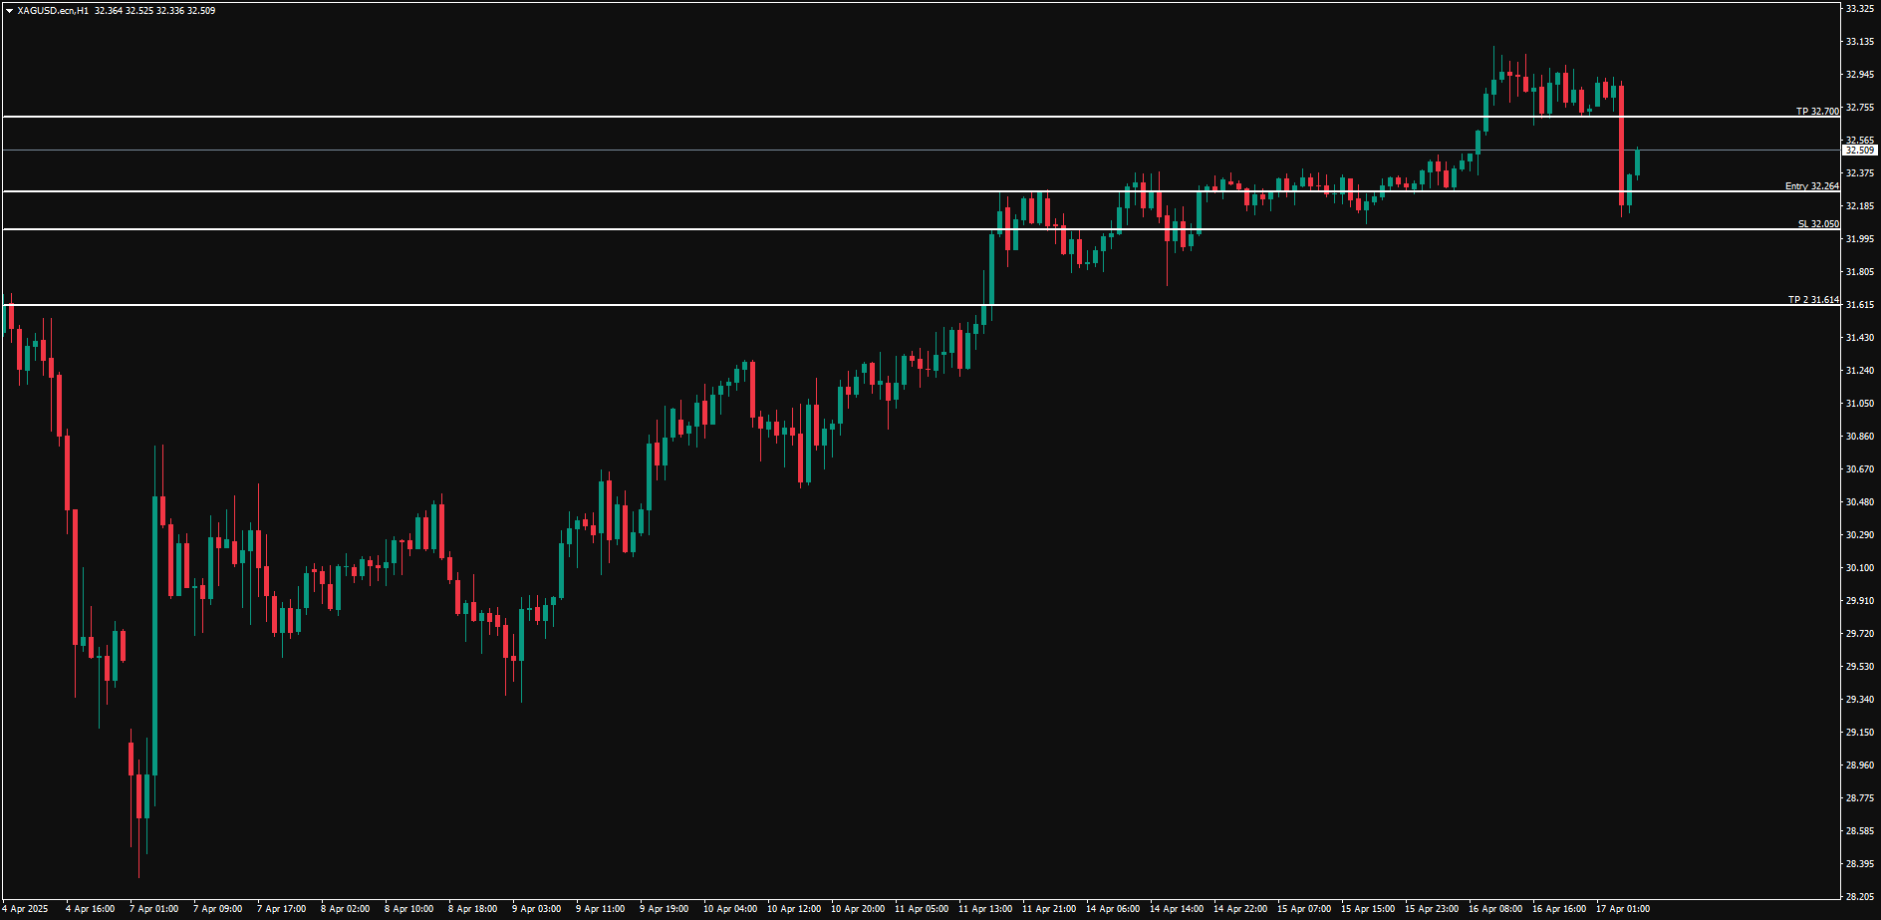Click the 28.205 price scale label
This screenshot has width=1881, height=920.
[x=1859, y=896]
